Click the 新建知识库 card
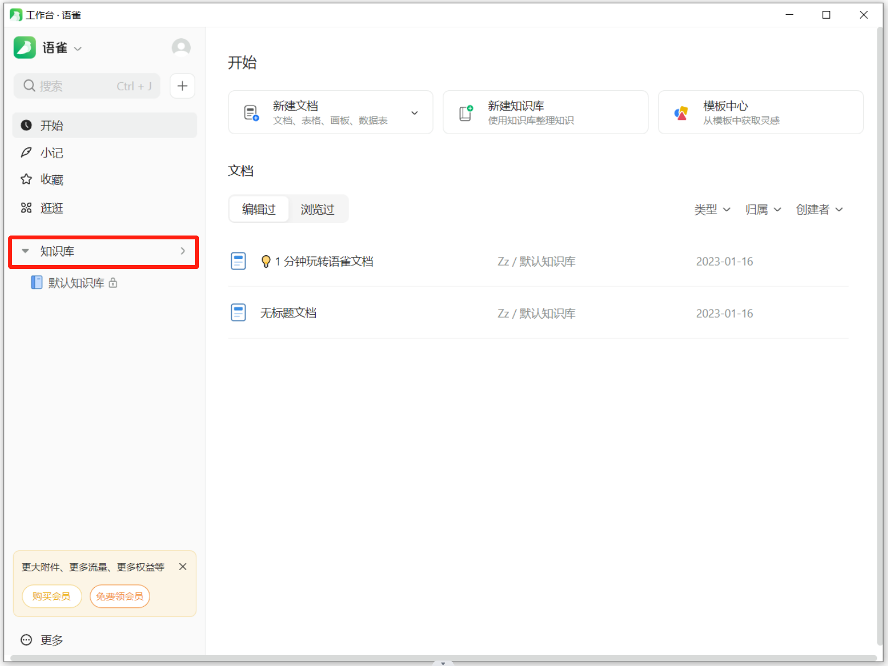The image size is (888, 666). [x=545, y=112]
